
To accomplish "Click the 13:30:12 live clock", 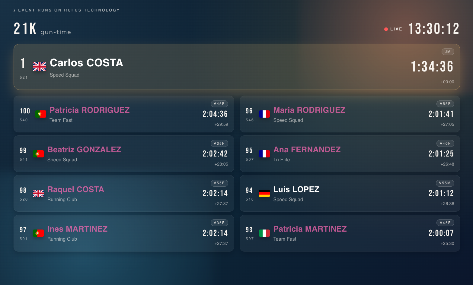I will 434,29.
